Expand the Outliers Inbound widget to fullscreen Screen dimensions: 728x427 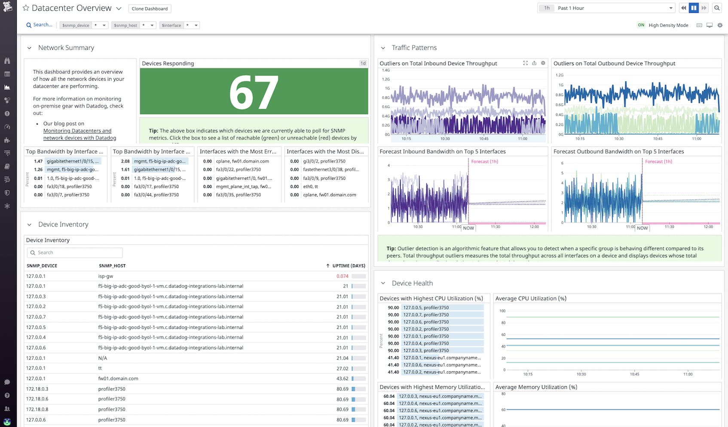[x=525, y=63]
